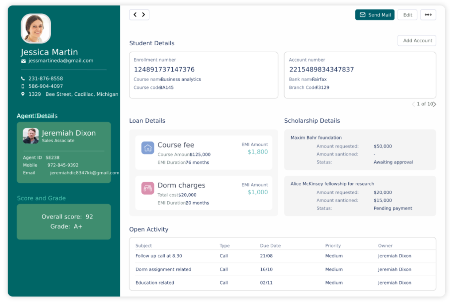This screenshot has width=453, height=302.
Task: Select the house icon on the Course fee card
Action: 148,148
